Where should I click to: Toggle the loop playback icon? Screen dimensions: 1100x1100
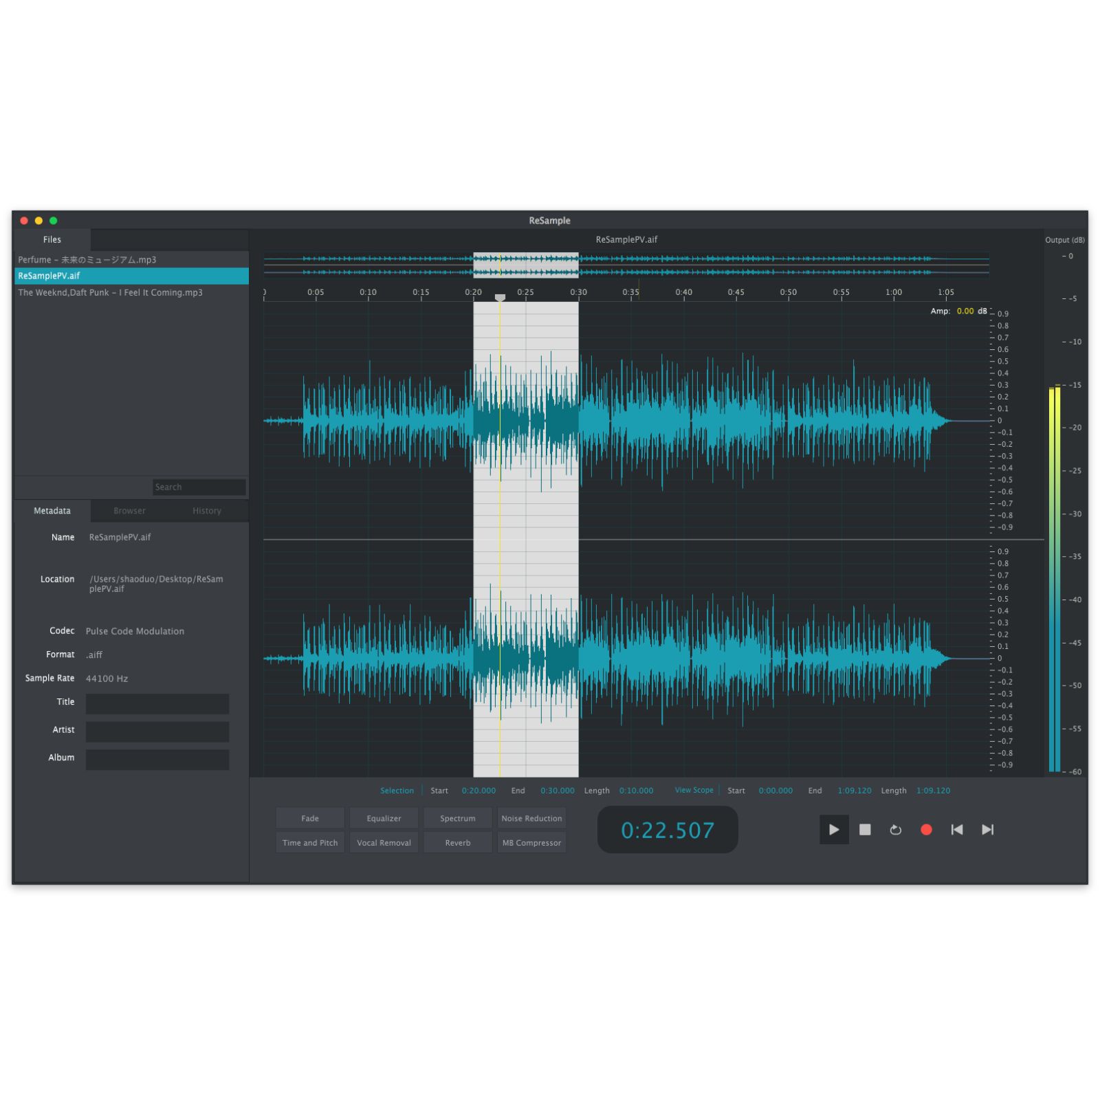895,830
